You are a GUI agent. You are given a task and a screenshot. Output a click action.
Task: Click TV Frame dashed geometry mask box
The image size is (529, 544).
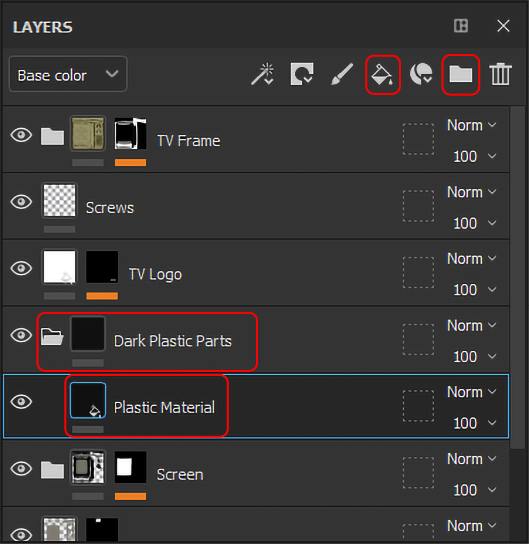pyautogui.click(x=418, y=139)
